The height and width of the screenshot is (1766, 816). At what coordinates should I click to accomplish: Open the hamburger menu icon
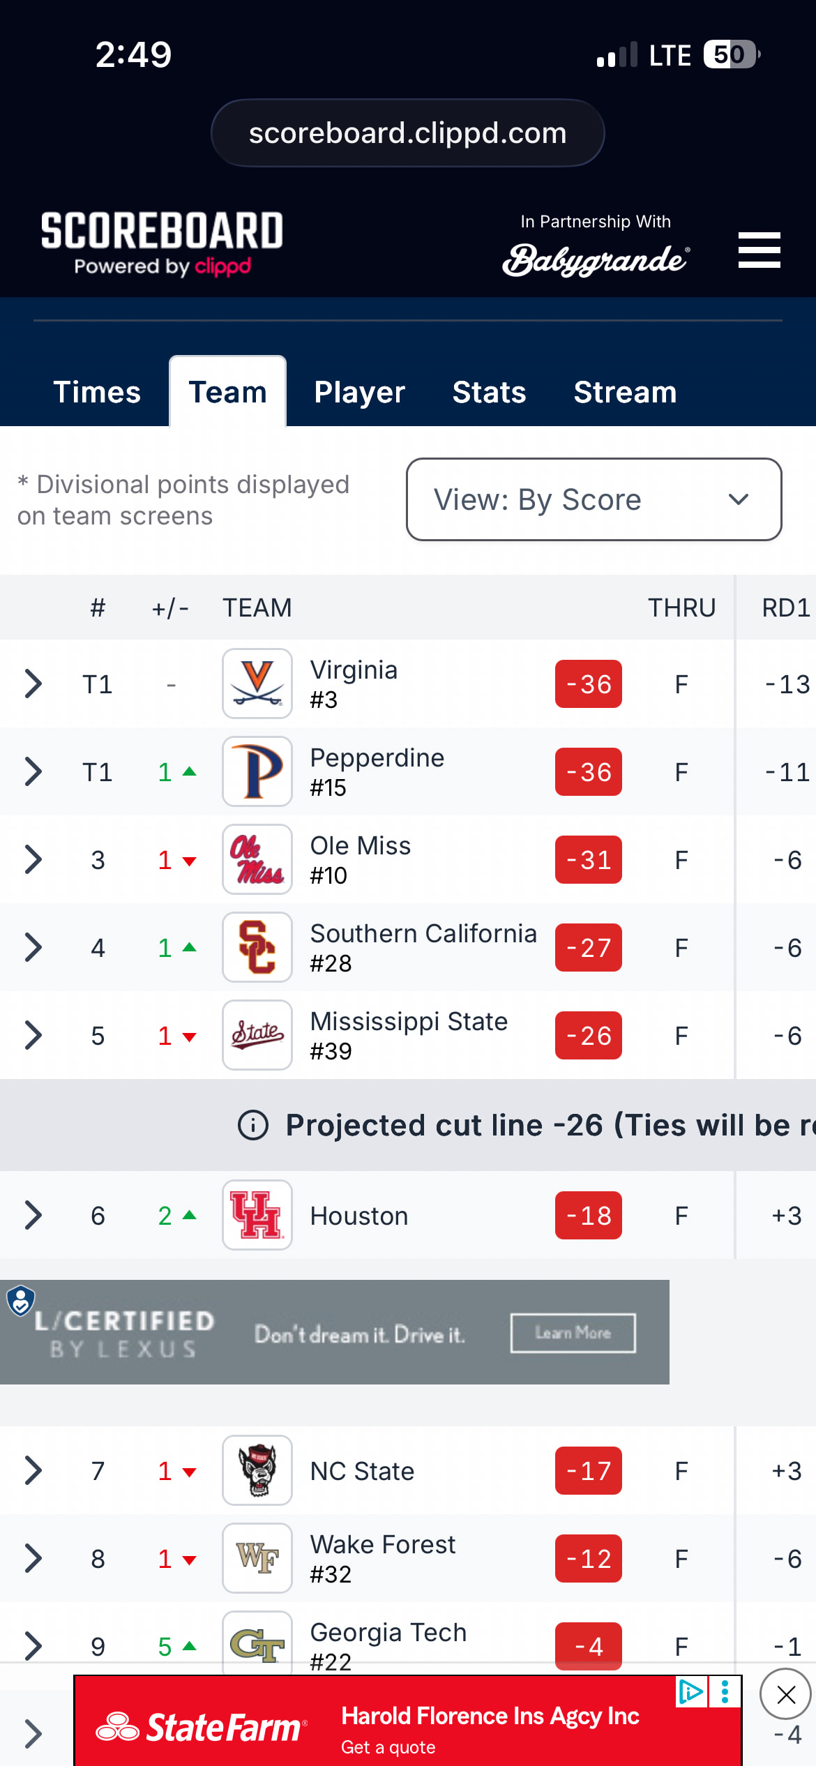pyautogui.click(x=759, y=250)
